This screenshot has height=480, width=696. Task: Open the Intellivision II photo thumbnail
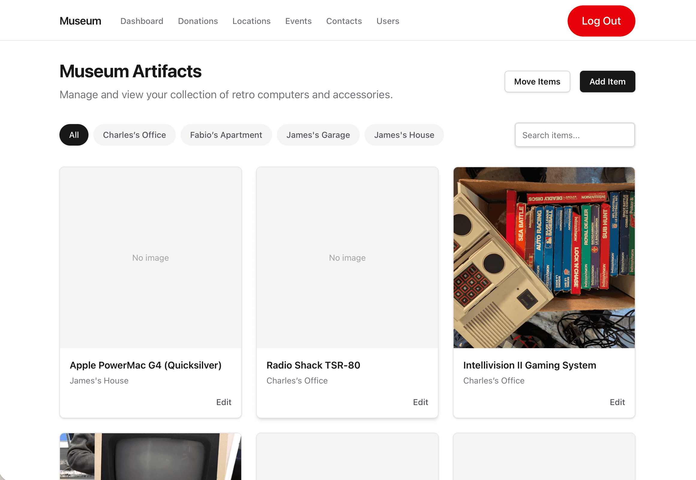pos(544,257)
